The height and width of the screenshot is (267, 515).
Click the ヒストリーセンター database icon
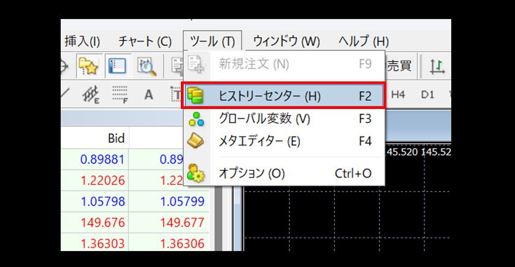tap(195, 96)
